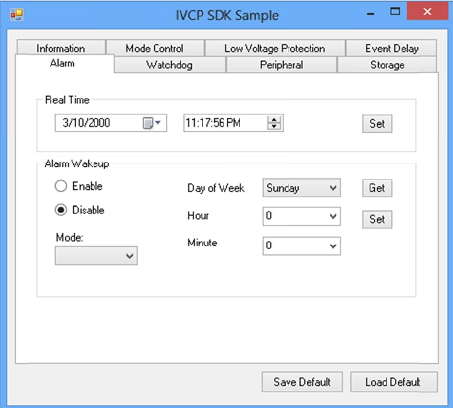Switch to the Watchdog tab

169,65
